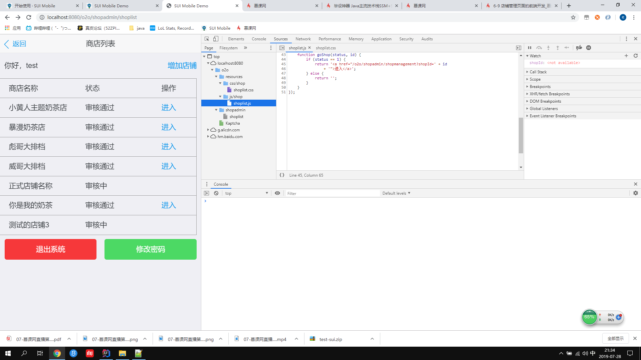Collapse the js/shop folder tree

[221, 96]
